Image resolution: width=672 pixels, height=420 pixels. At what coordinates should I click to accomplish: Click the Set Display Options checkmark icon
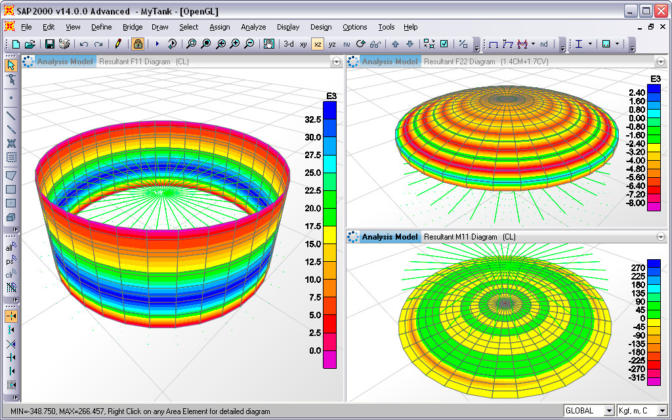point(444,44)
